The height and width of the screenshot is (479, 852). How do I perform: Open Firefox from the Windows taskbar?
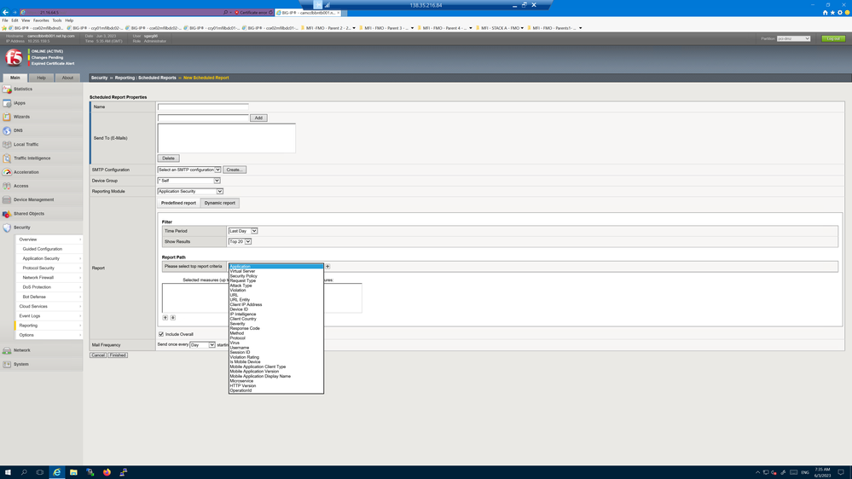(x=107, y=472)
